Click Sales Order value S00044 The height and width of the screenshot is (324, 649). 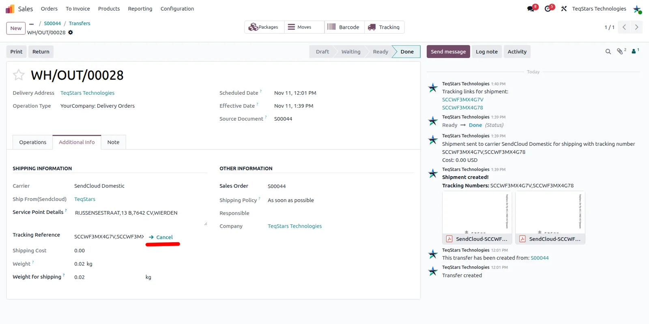coord(277,186)
